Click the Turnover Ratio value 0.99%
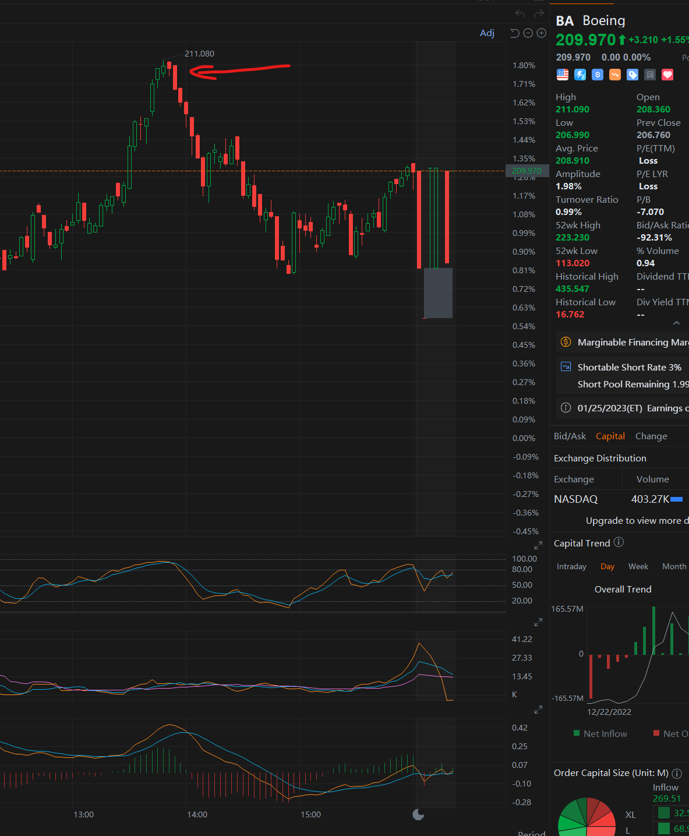This screenshot has height=836, width=689. coord(568,211)
